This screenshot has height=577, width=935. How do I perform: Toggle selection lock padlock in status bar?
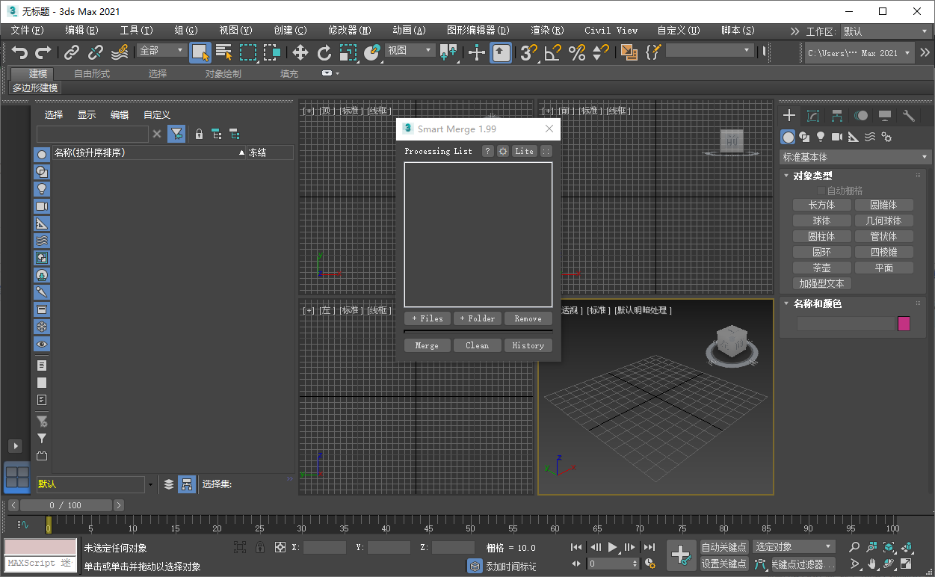[x=260, y=547]
